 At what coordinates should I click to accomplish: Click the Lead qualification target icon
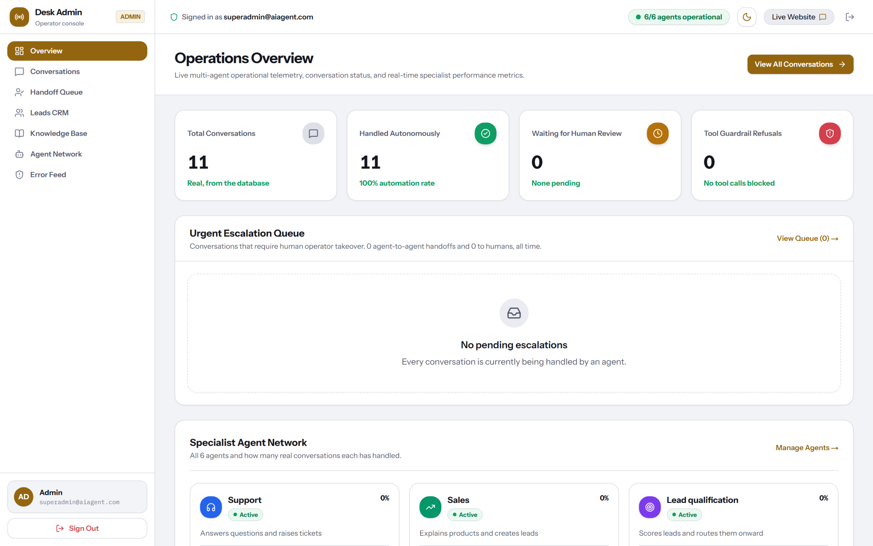pyautogui.click(x=650, y=507)
